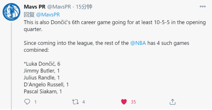Screen dimensions: 212x110
Task: Click the 'Pascal Siakam, 1' line
Action: pyautogui.click(x=43, y=92)
